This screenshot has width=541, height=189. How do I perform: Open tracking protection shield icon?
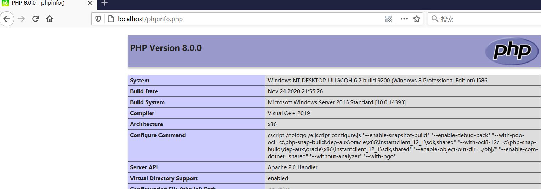click(x=98, y=19)
